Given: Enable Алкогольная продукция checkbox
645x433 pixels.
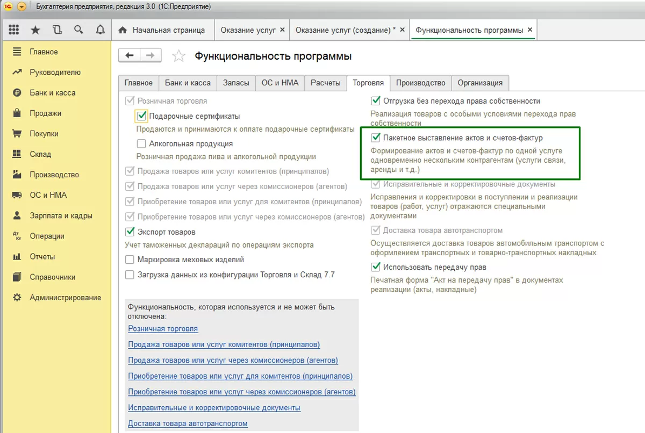Looking at the screenshot, I should [x=142, y=143].
